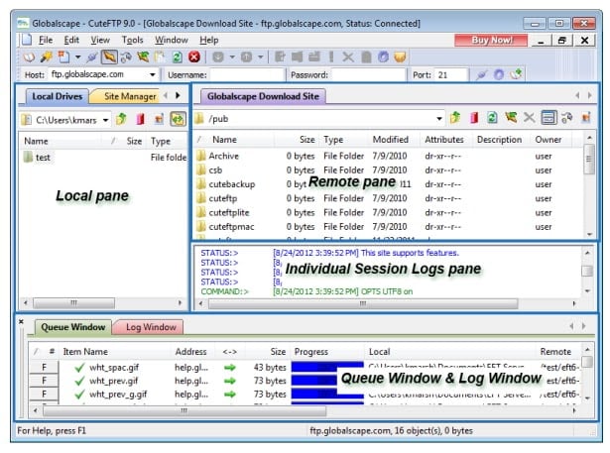Select the cutebackup folder in Remote pane

click(x=231, y=184)
